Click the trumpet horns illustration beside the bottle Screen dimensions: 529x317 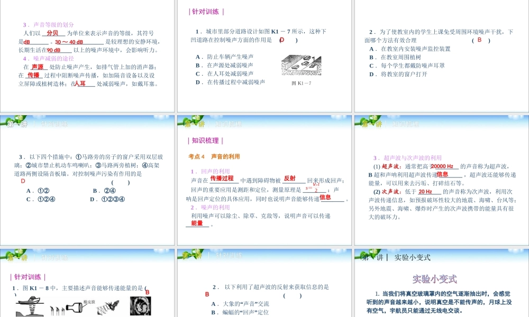pos(57,308)
